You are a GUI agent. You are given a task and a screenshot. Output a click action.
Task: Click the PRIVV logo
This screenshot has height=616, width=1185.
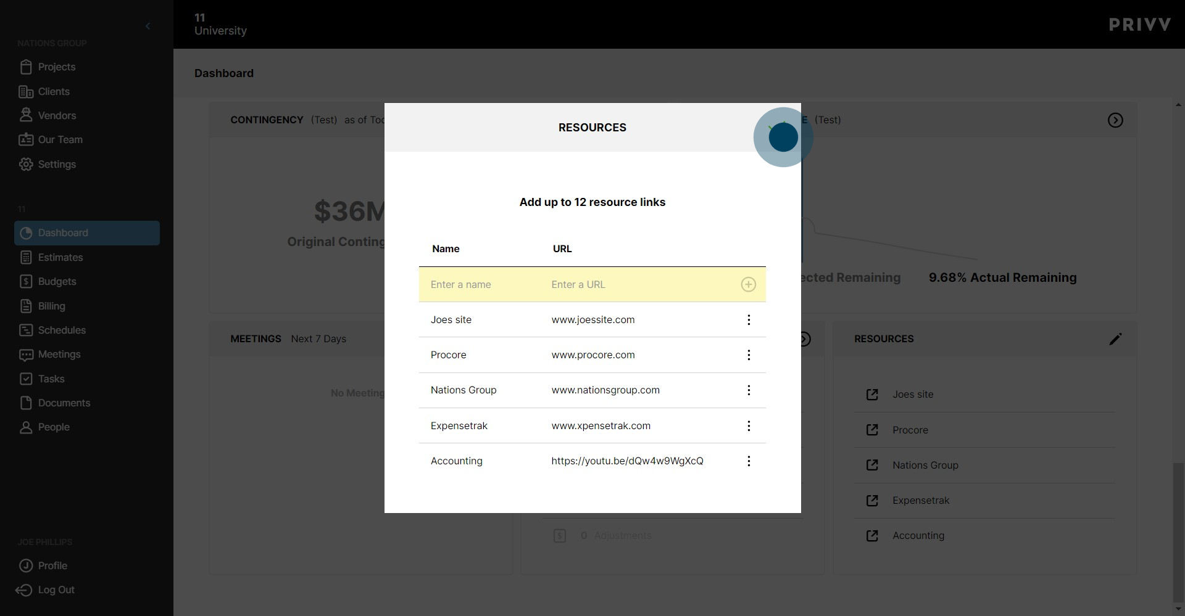tap(1139, 25)
